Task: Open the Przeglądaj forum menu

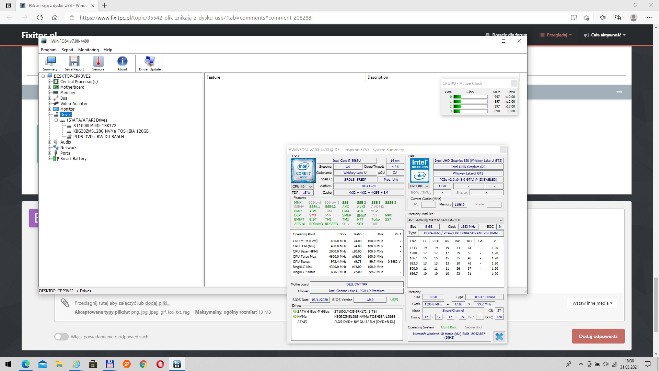Action: (556, 35)
